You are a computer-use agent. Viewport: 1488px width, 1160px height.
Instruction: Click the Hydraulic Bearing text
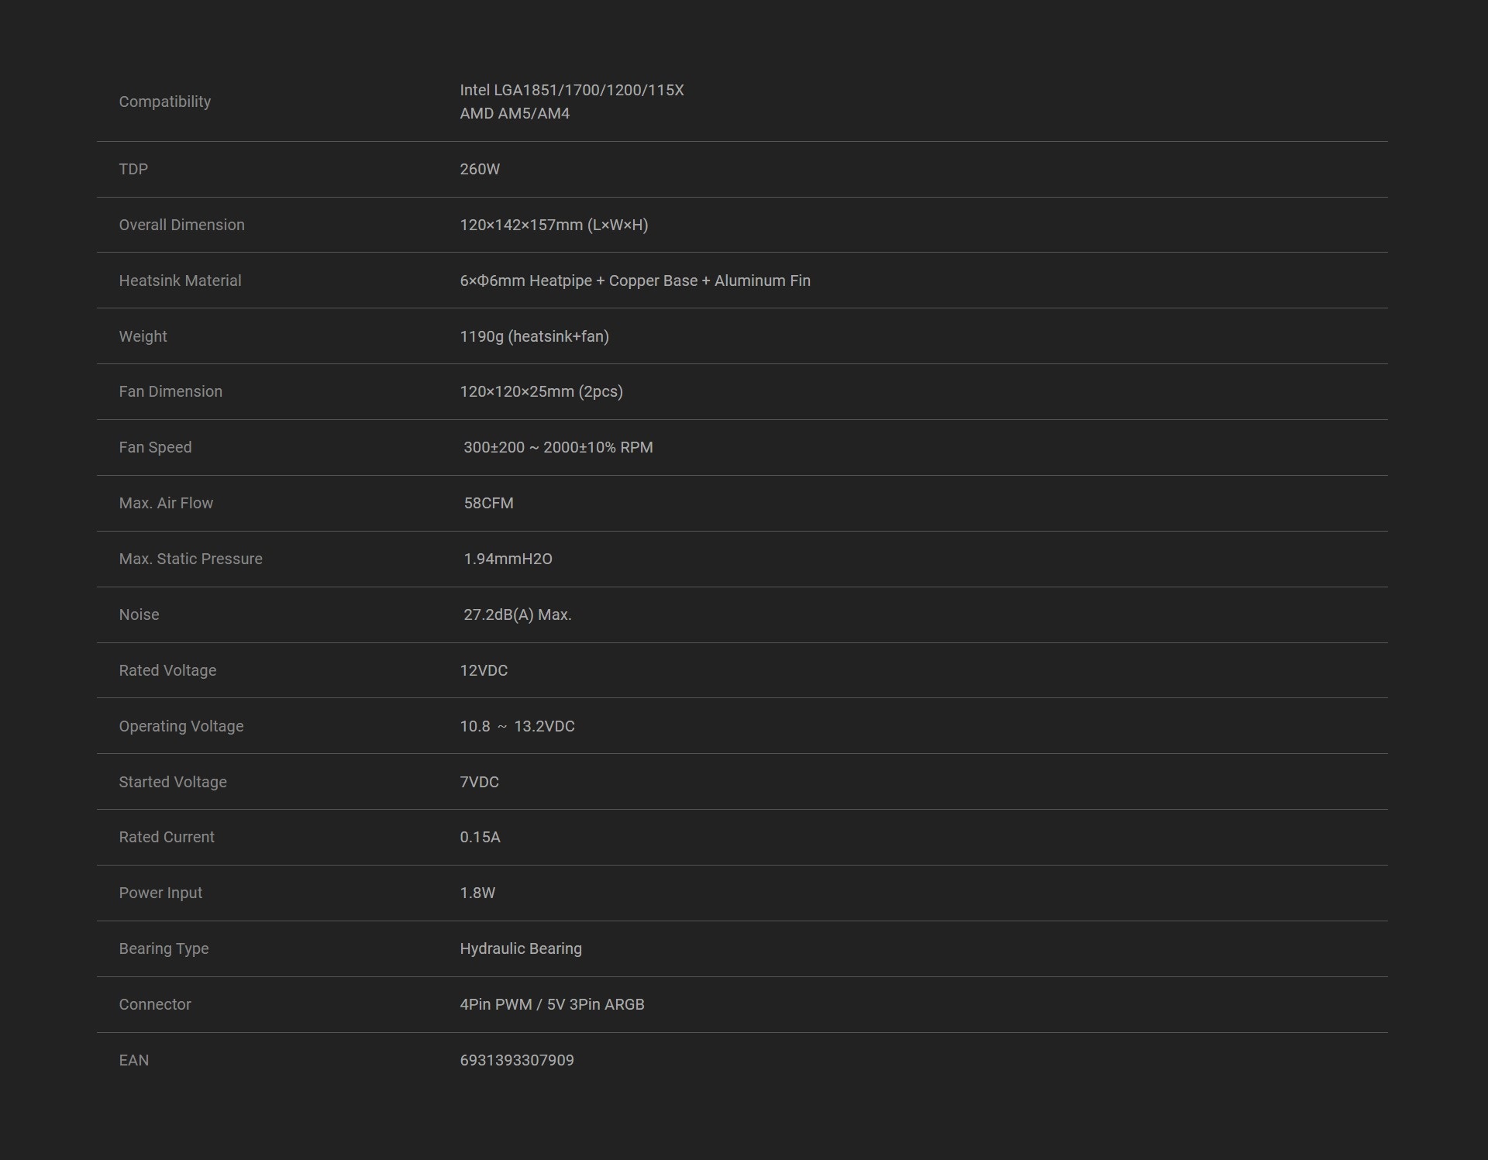point(520,948)
